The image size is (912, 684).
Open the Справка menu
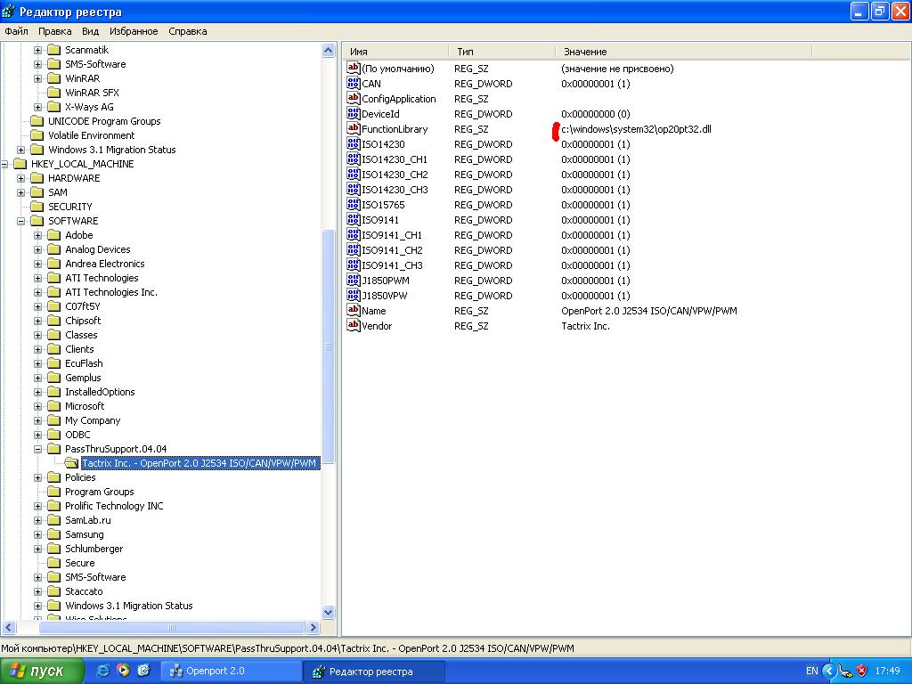pyautogui.click(x=187, y=31)
